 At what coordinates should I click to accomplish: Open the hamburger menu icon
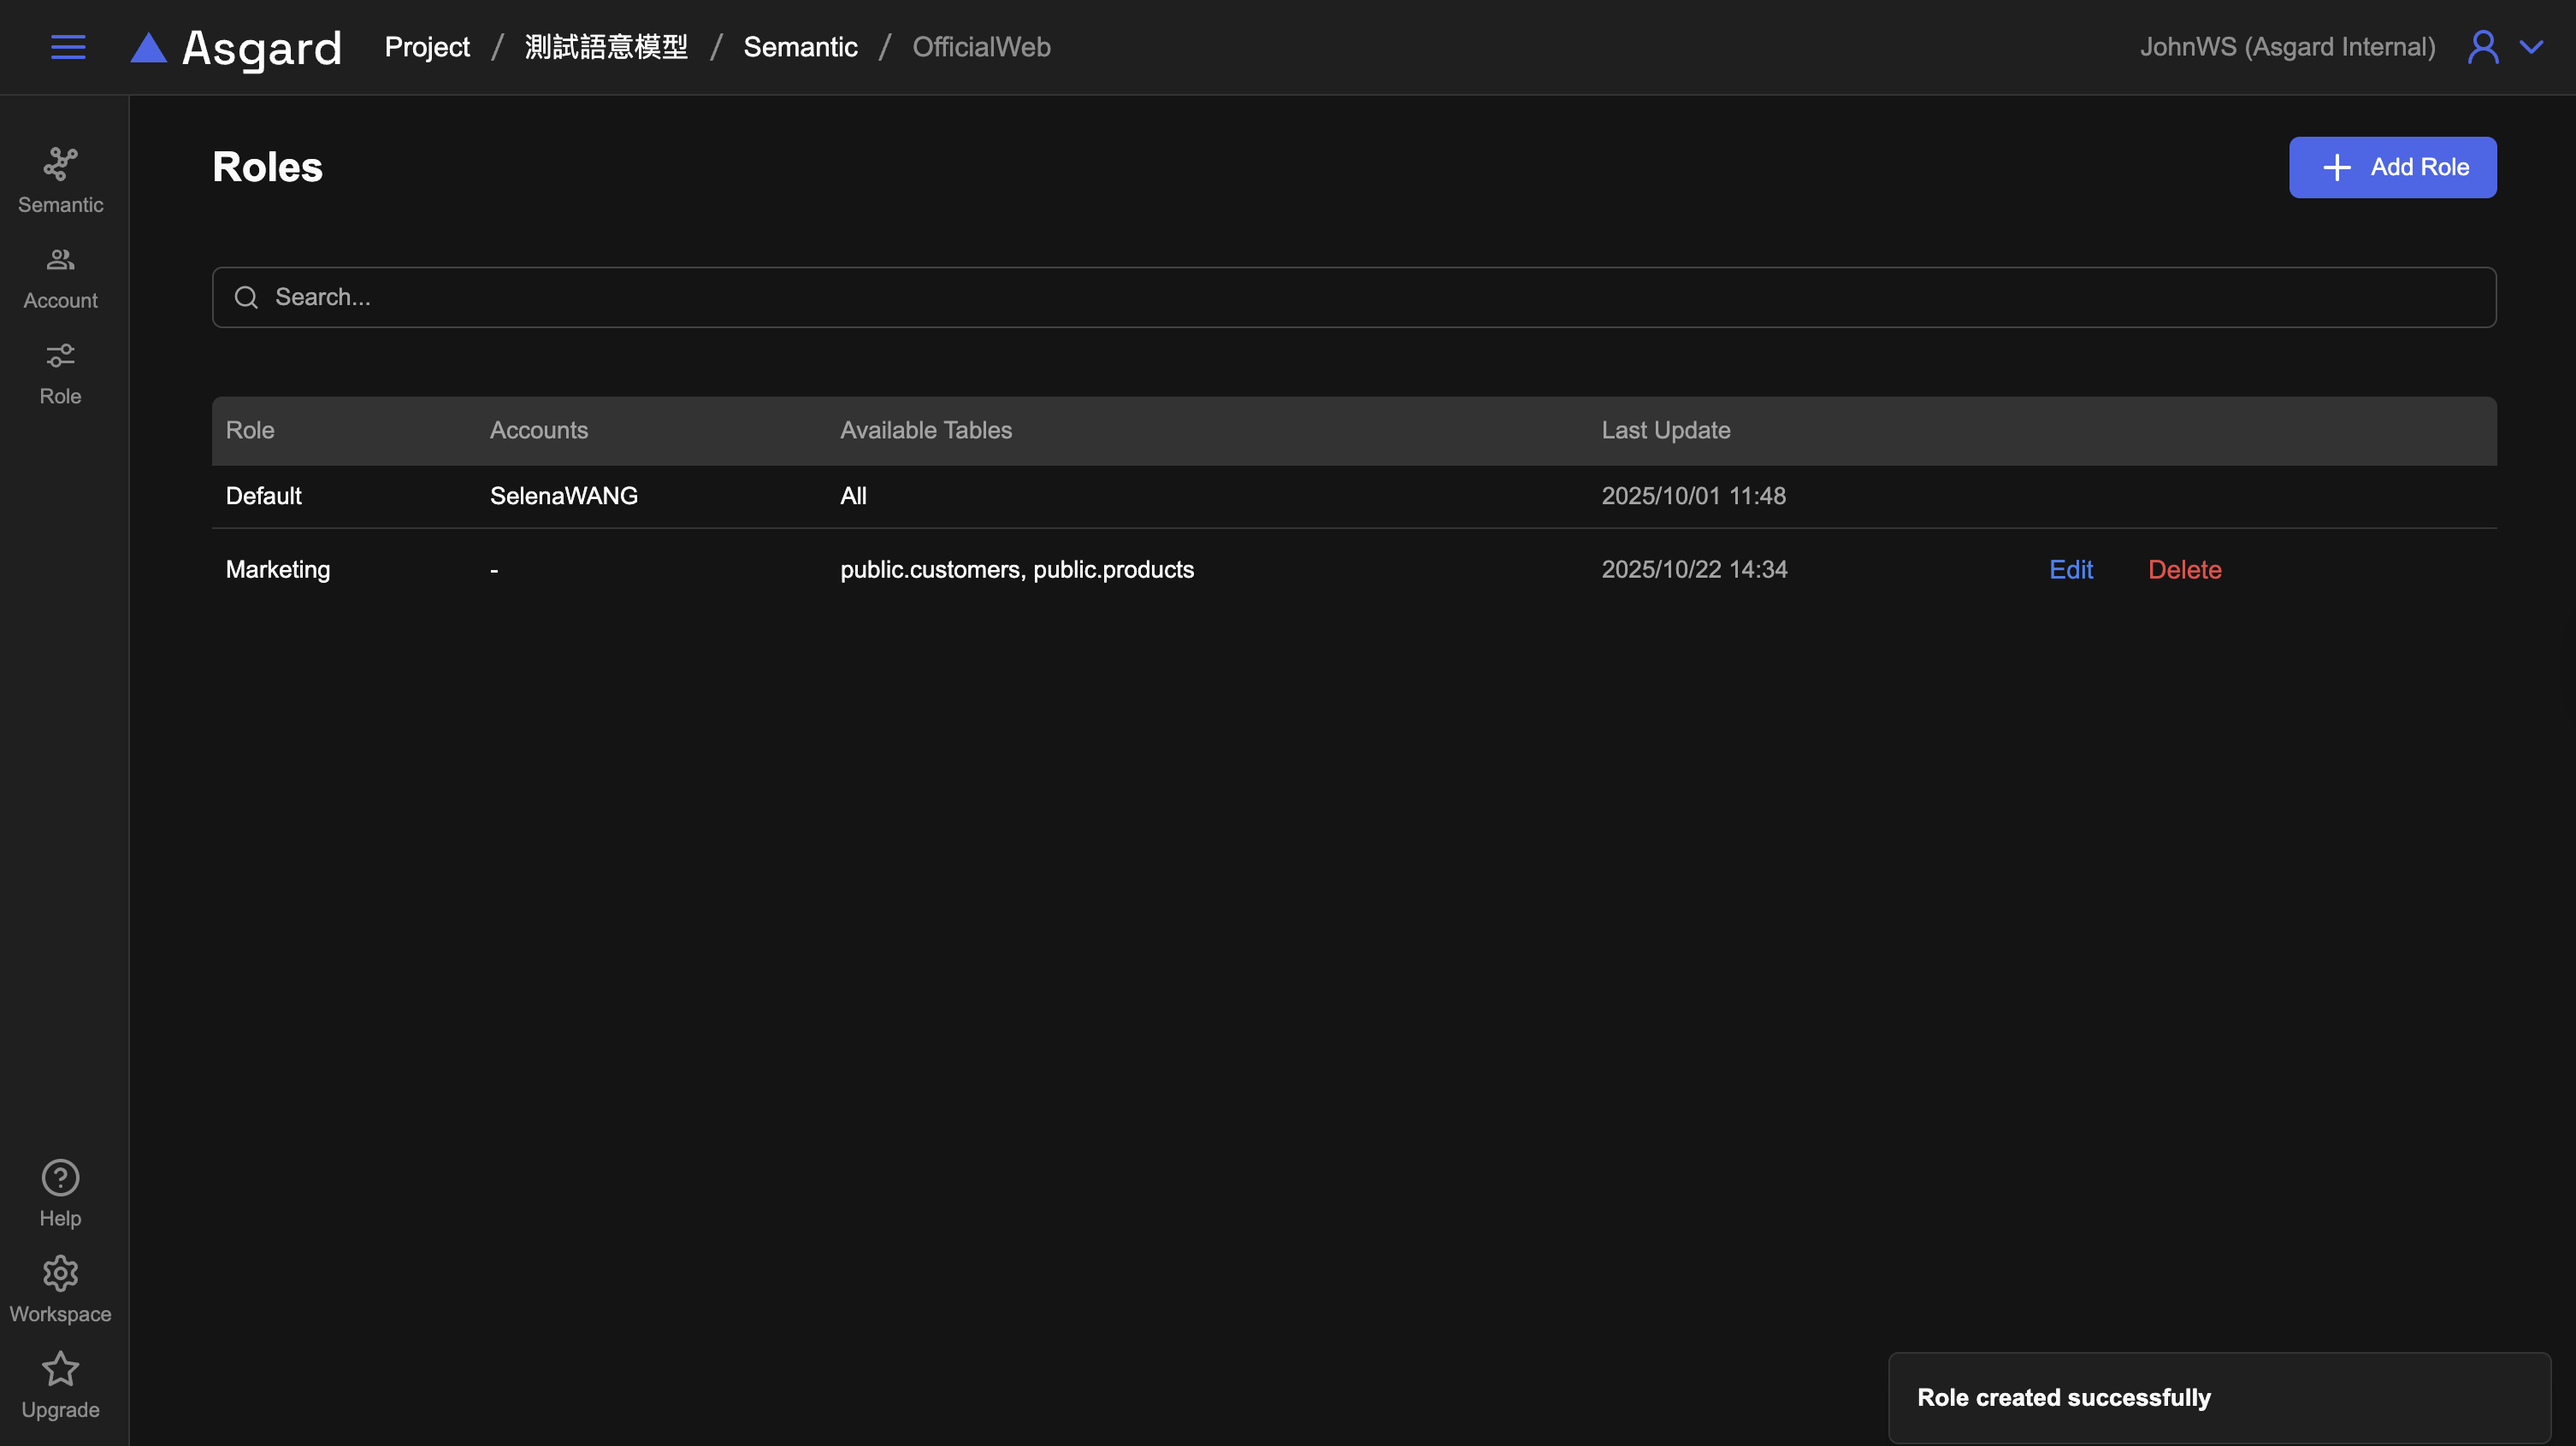tap(68, 47)
